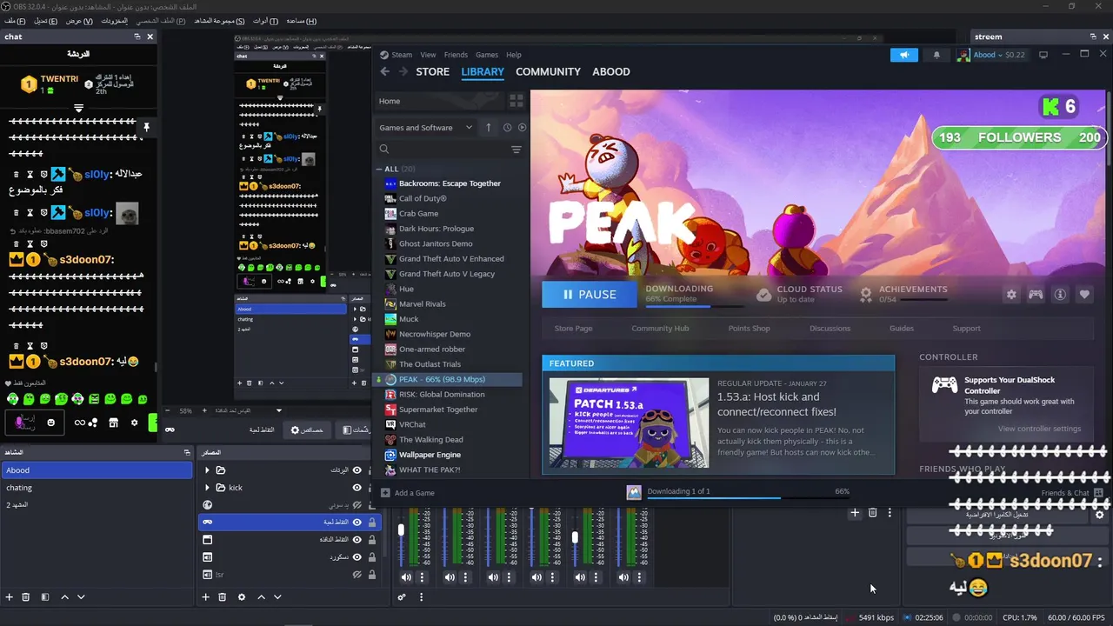Toggle visibility of kick source group
Screen dimensions: 1113x626
tap(357, 488)
